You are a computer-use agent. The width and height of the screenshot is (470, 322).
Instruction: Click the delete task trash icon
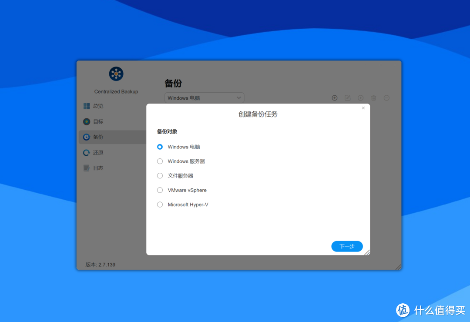(x=373, y=97)
